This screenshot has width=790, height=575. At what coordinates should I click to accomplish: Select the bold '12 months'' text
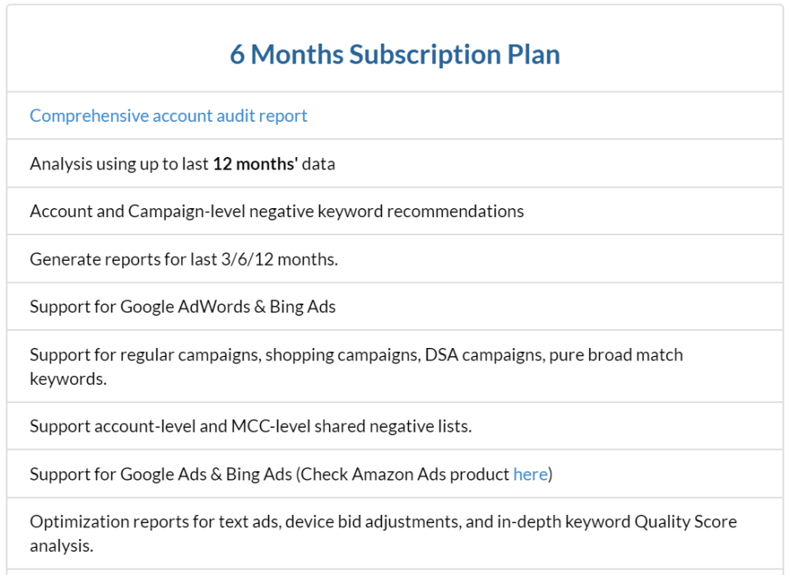255,164
